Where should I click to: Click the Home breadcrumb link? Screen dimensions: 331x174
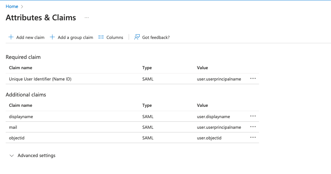12,6
